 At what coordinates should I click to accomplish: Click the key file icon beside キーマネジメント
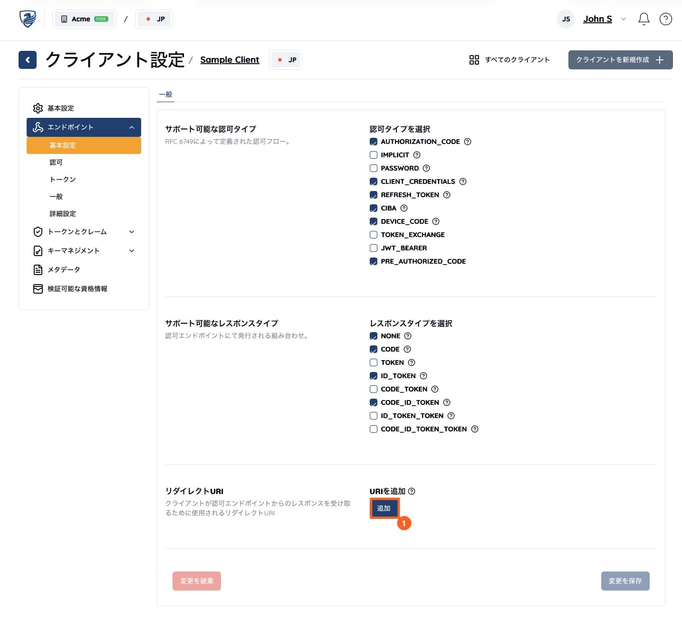[x=38, y=251]
